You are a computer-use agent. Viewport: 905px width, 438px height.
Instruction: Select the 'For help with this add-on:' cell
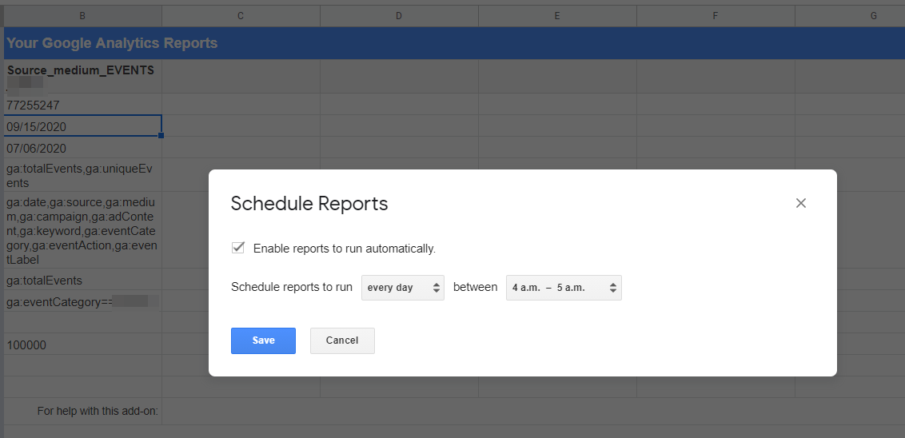[82, 411]
